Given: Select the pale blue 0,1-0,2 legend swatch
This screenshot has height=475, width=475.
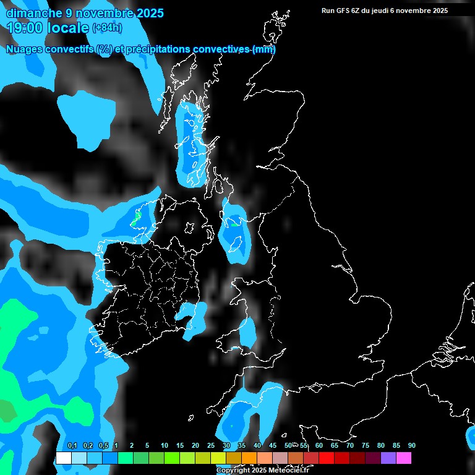Looking at the screenshot, I should (x=79, y=458).
